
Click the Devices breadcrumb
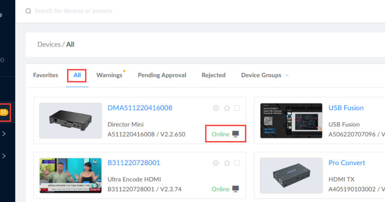click(x=49, y=44)
